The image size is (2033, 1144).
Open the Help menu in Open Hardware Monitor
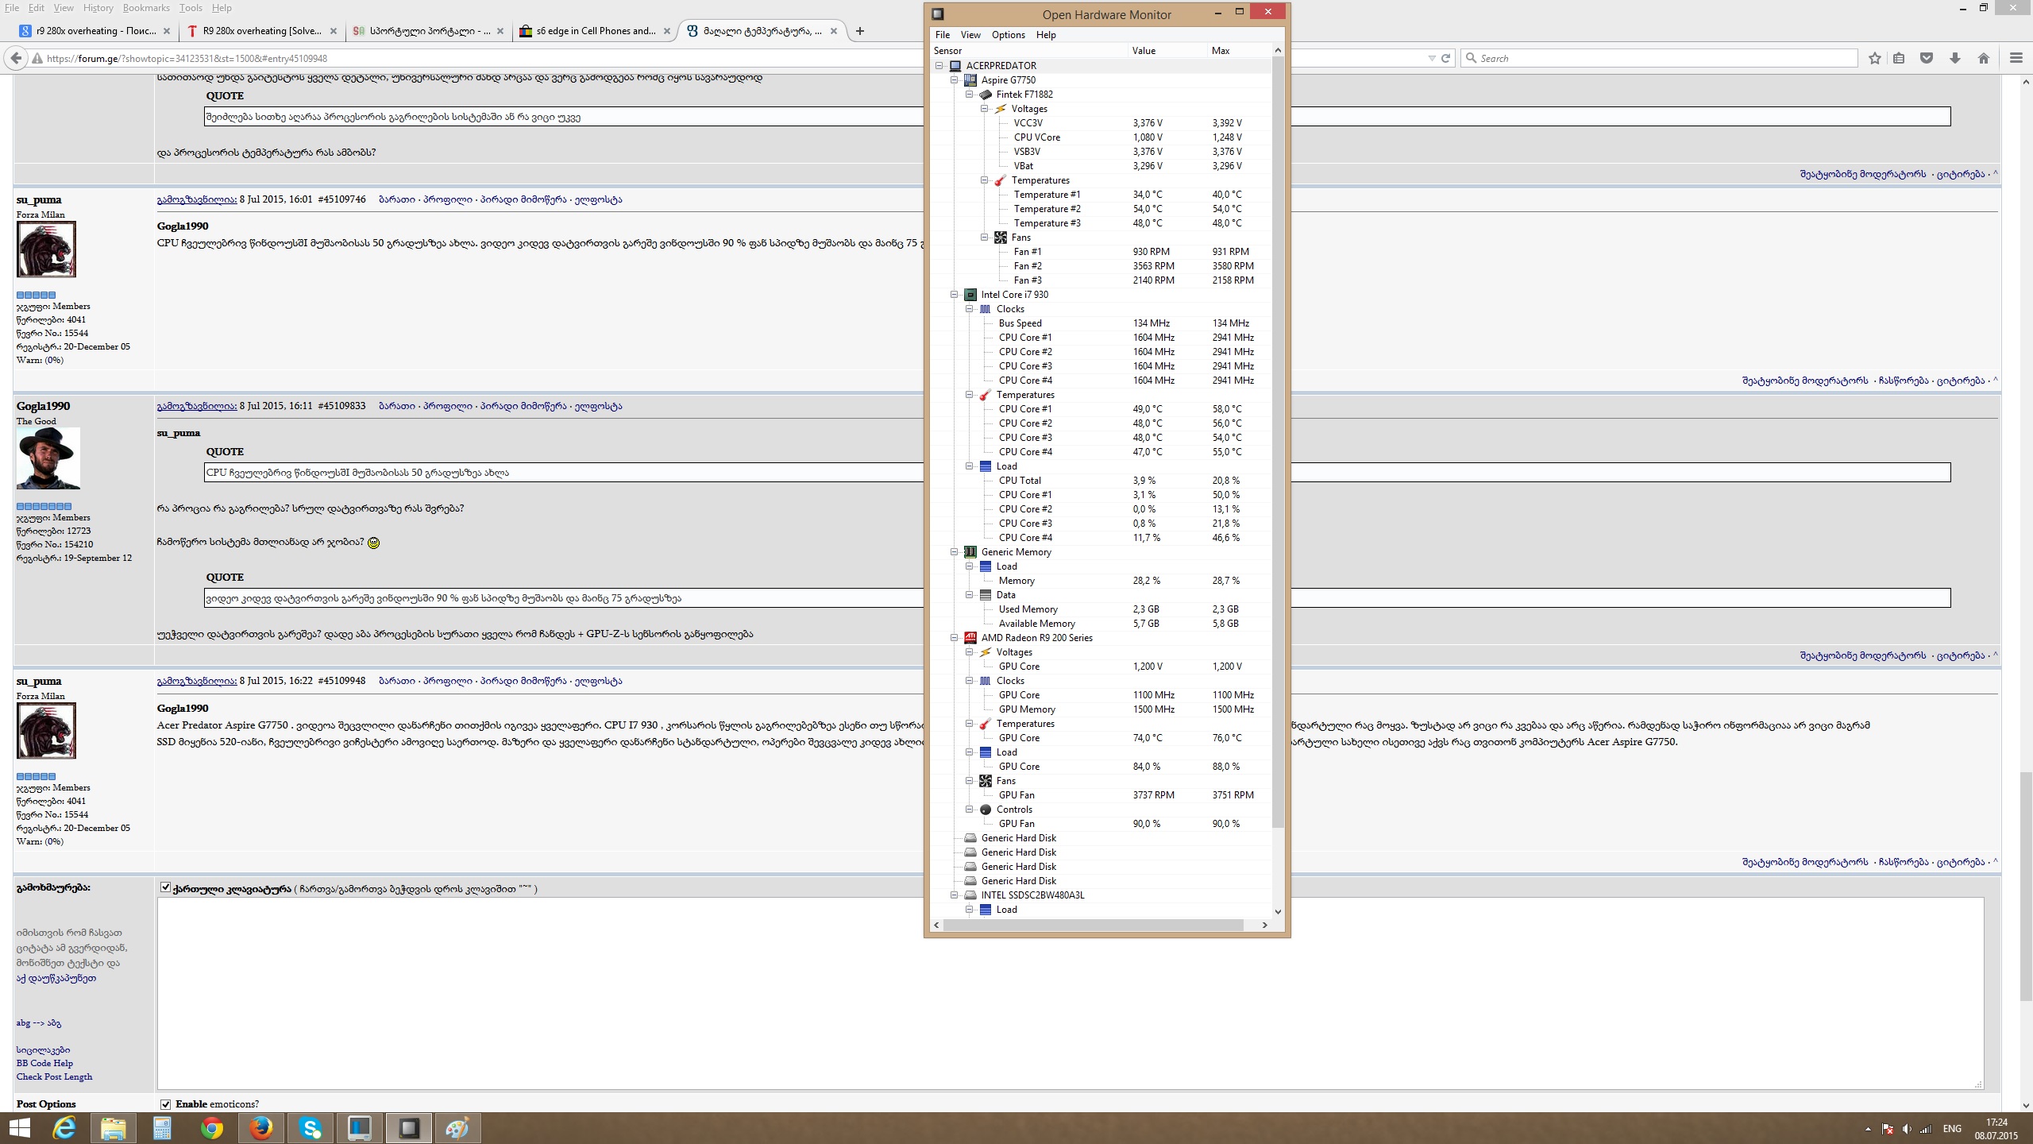coord(1046,35)
